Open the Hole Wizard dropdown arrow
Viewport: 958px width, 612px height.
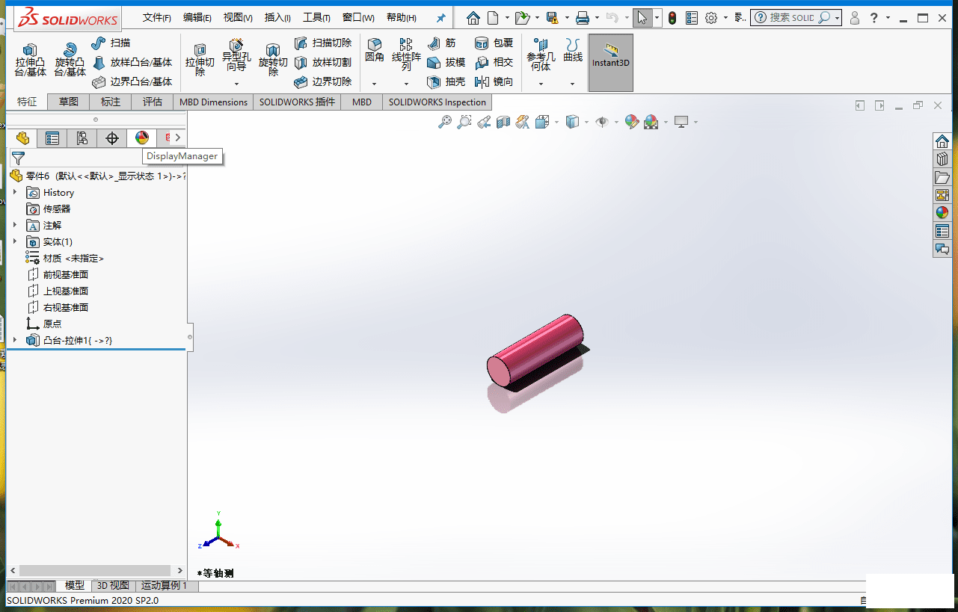pos(236,84)
